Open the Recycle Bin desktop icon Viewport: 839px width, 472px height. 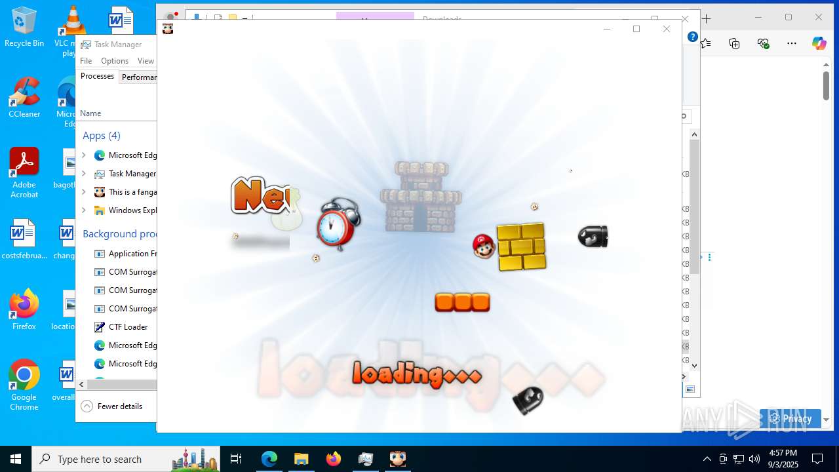[24, 28]
